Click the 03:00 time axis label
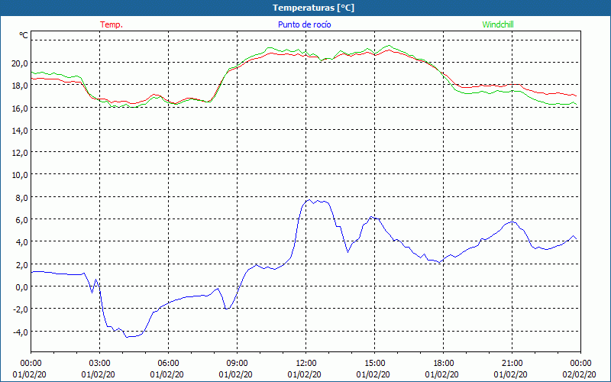This screenshot has height=382, width=611. pos(99,364)
